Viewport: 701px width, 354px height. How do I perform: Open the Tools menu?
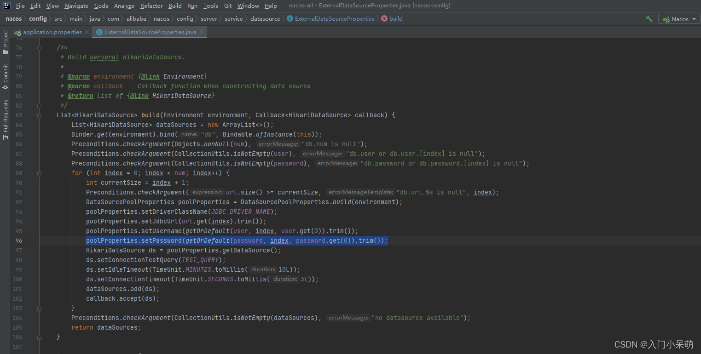click(x=210, y=6)
